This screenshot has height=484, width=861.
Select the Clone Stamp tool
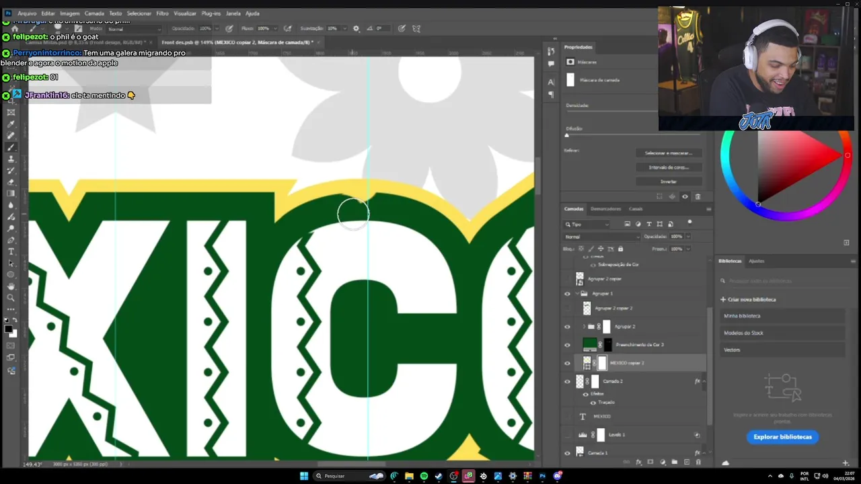pyautogui.click(x=11, y=159)
